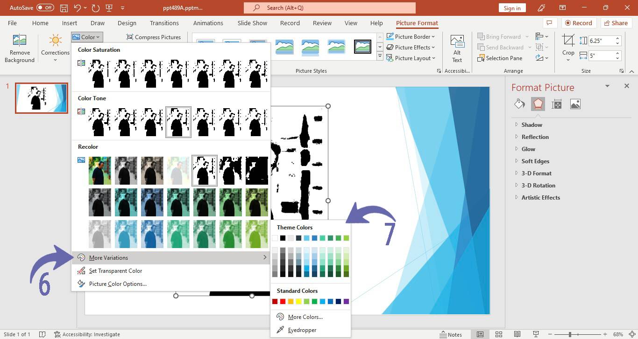Click the Remove Background icon

(19, 41)
